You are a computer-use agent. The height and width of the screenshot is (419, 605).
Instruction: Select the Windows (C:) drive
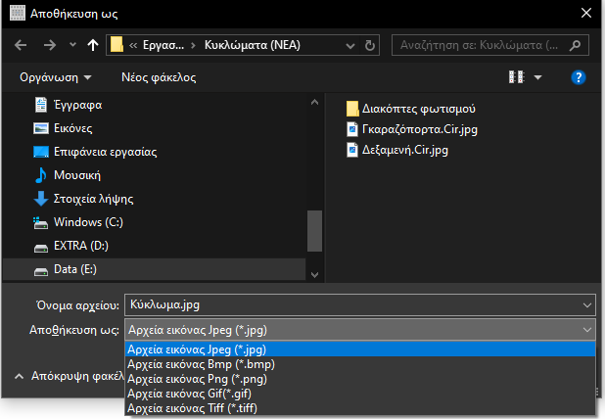(88, 222)
